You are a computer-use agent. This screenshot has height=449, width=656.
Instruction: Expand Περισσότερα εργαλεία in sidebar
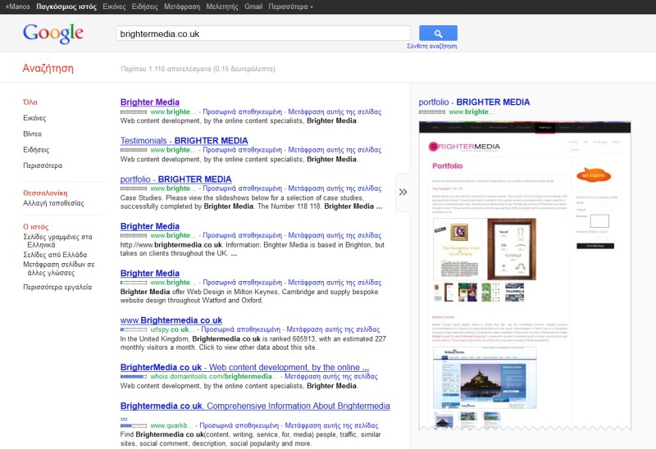57,288
